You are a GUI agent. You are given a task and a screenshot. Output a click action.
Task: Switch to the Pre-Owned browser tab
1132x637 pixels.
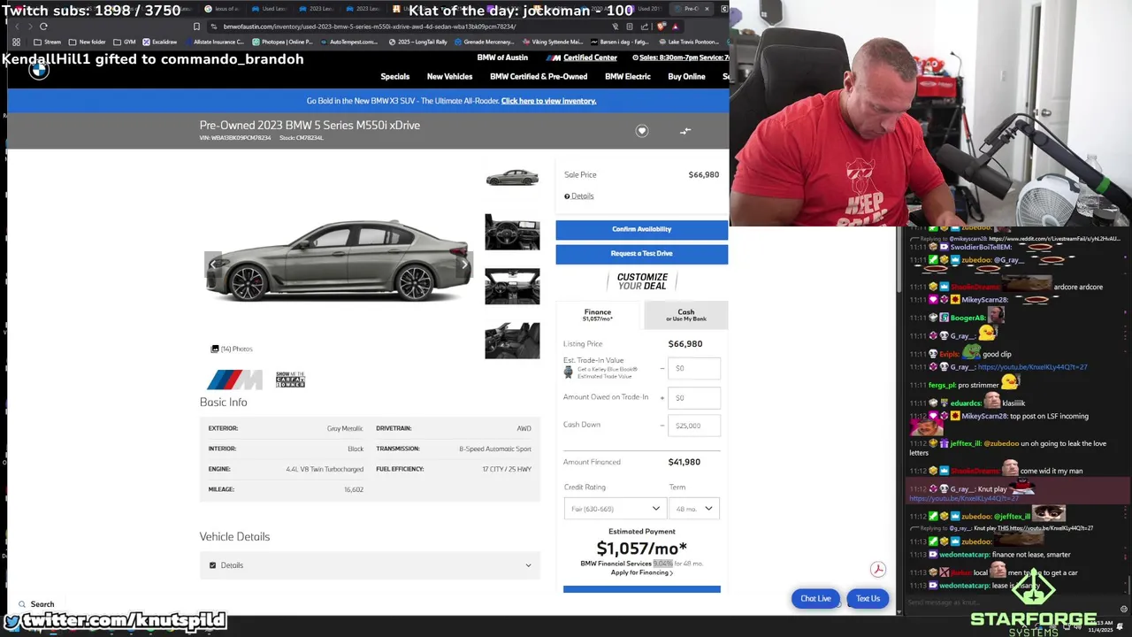tap(691, 9)
